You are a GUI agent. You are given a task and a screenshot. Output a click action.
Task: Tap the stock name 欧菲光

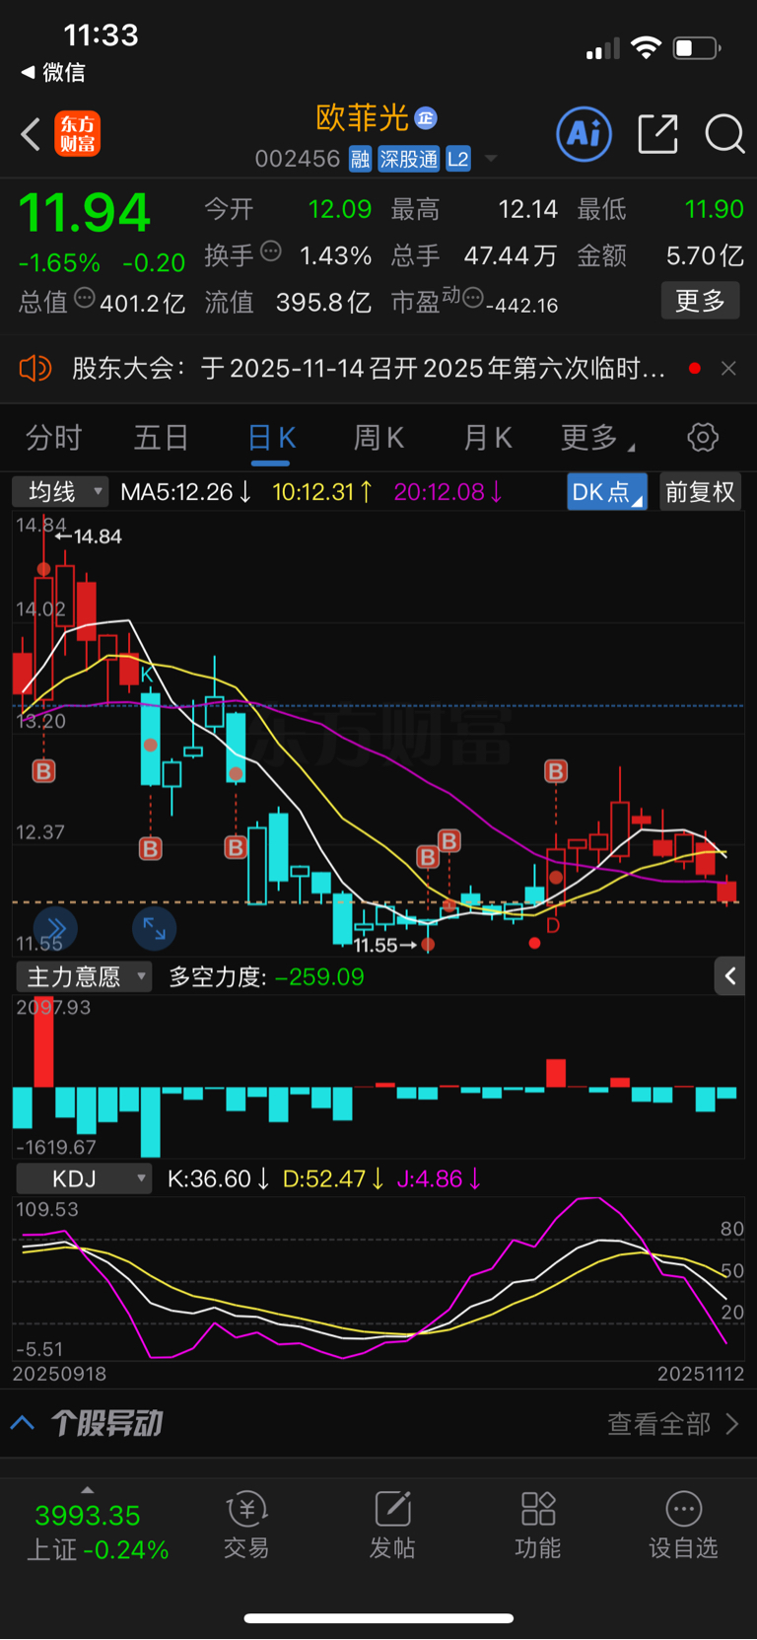[x=362, y=117]
